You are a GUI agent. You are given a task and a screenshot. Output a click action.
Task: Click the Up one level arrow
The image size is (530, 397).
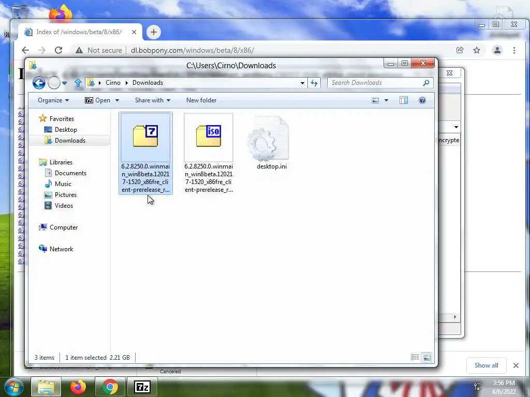click(x=78, y=83)
